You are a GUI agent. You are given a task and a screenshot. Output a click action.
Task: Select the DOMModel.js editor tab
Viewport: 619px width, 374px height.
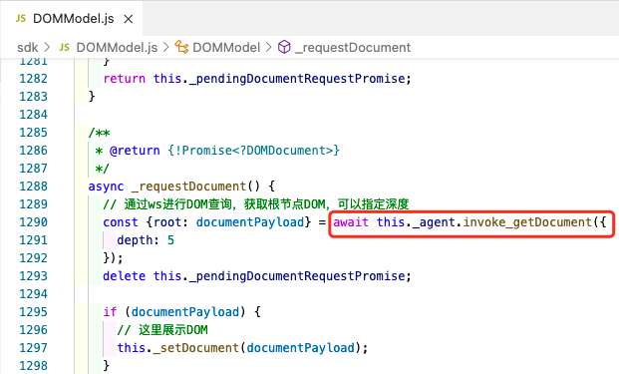(x=73, y=19)
